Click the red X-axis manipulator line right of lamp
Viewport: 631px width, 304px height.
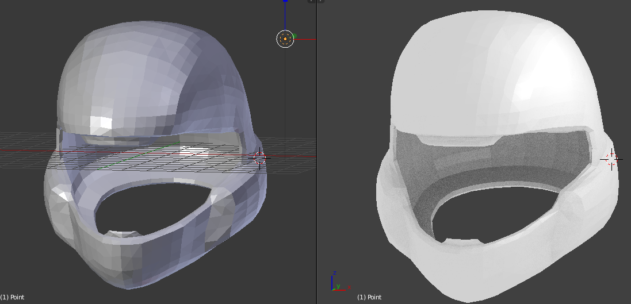pyautogui.click(x=305, y=40)
